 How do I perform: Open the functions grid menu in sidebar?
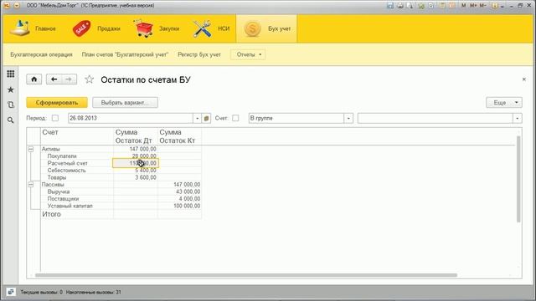[11, 74]
